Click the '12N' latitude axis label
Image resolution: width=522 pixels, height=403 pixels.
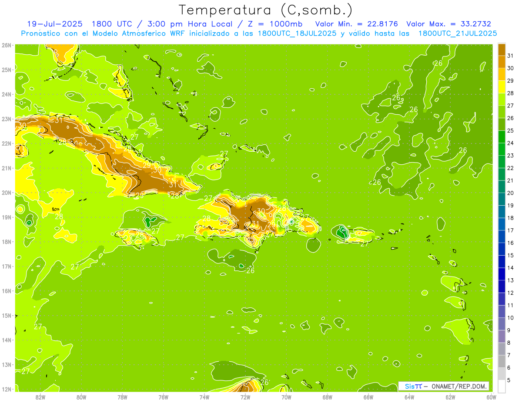[x=7, y=389]
